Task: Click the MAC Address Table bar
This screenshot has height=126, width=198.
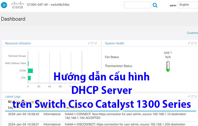Action: point(28,63)
